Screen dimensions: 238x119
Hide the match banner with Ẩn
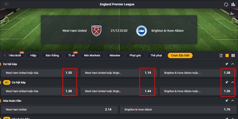(x=232, y=14)
